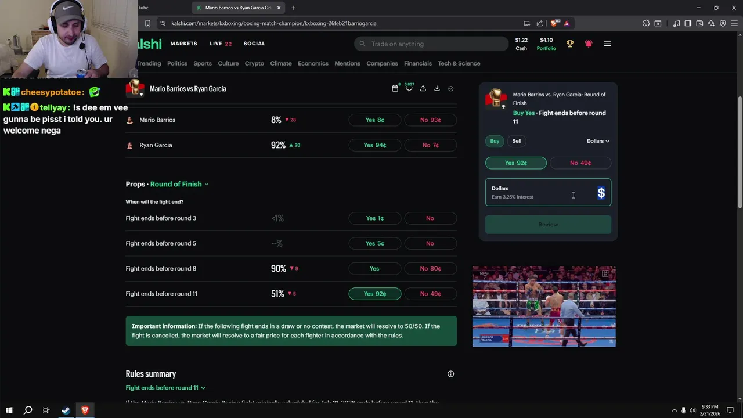This screenshot has width=743, height=418.
Task: Go to the SOCIAL navigation item
Action: coord(254,44)
